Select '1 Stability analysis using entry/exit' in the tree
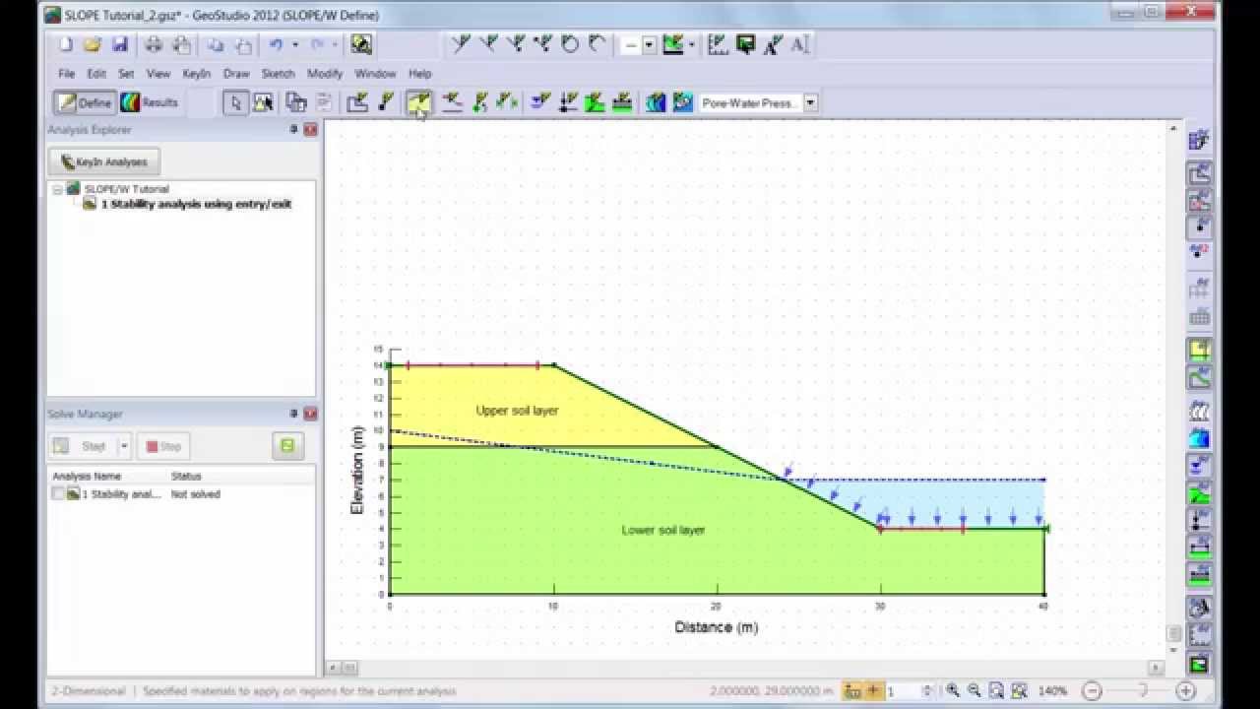This screenshot has width=1260, height=709. (196, 205)
